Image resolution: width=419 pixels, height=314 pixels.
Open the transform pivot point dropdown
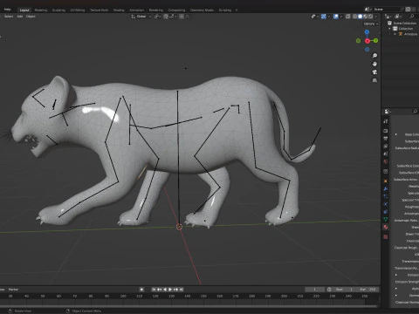coord(158,17)
